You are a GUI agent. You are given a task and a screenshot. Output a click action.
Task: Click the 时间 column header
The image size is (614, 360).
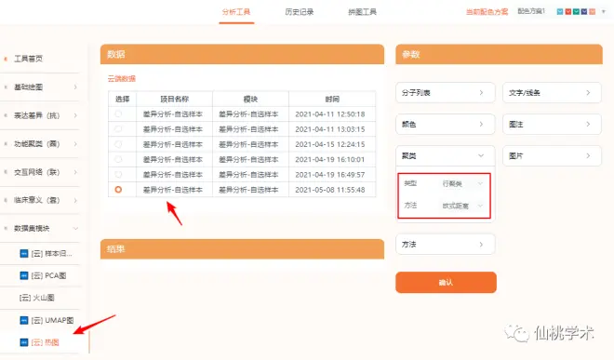pyautogui.click(x=332, y=100)
